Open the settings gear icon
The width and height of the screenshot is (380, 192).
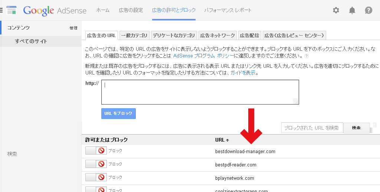pyautogui.click(x=336, y=10)
